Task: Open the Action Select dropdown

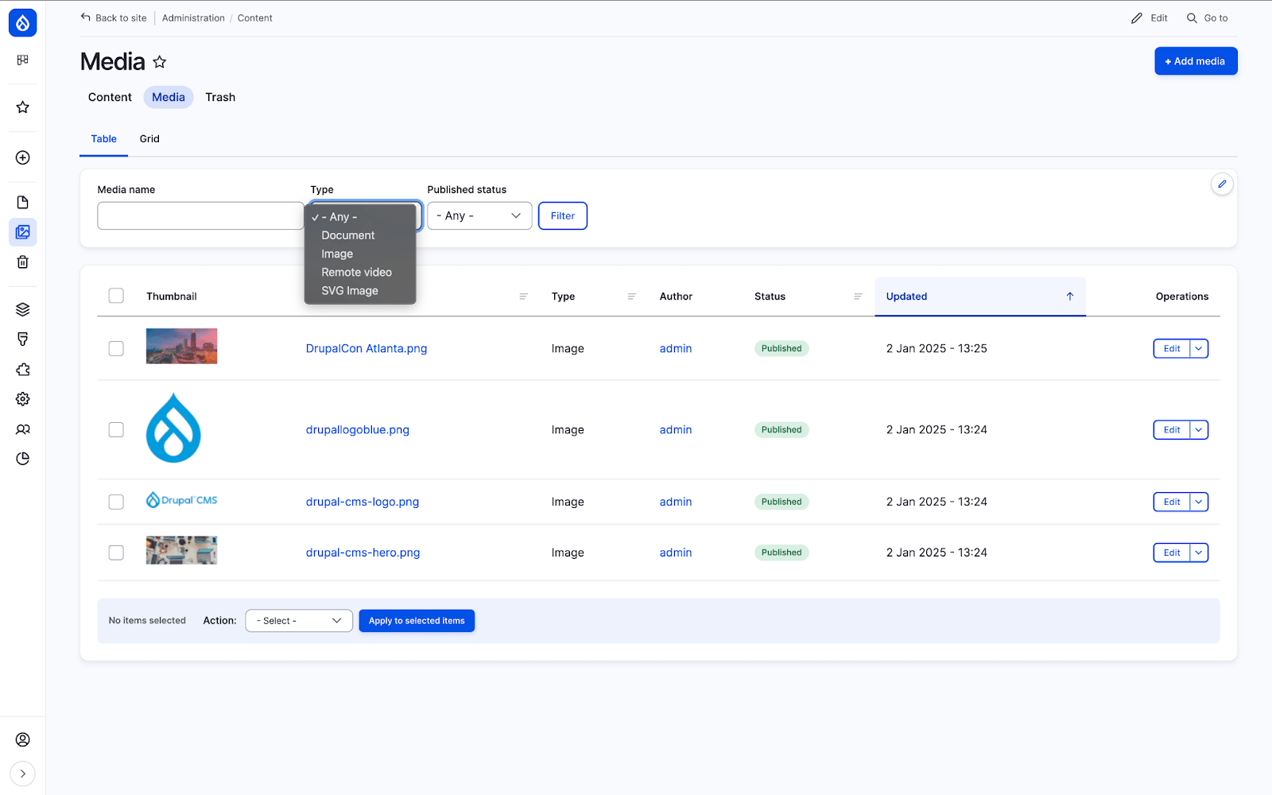Action: (x=299, y=621)
